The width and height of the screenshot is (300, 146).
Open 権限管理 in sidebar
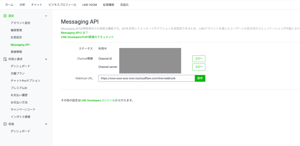click(16, 30)
